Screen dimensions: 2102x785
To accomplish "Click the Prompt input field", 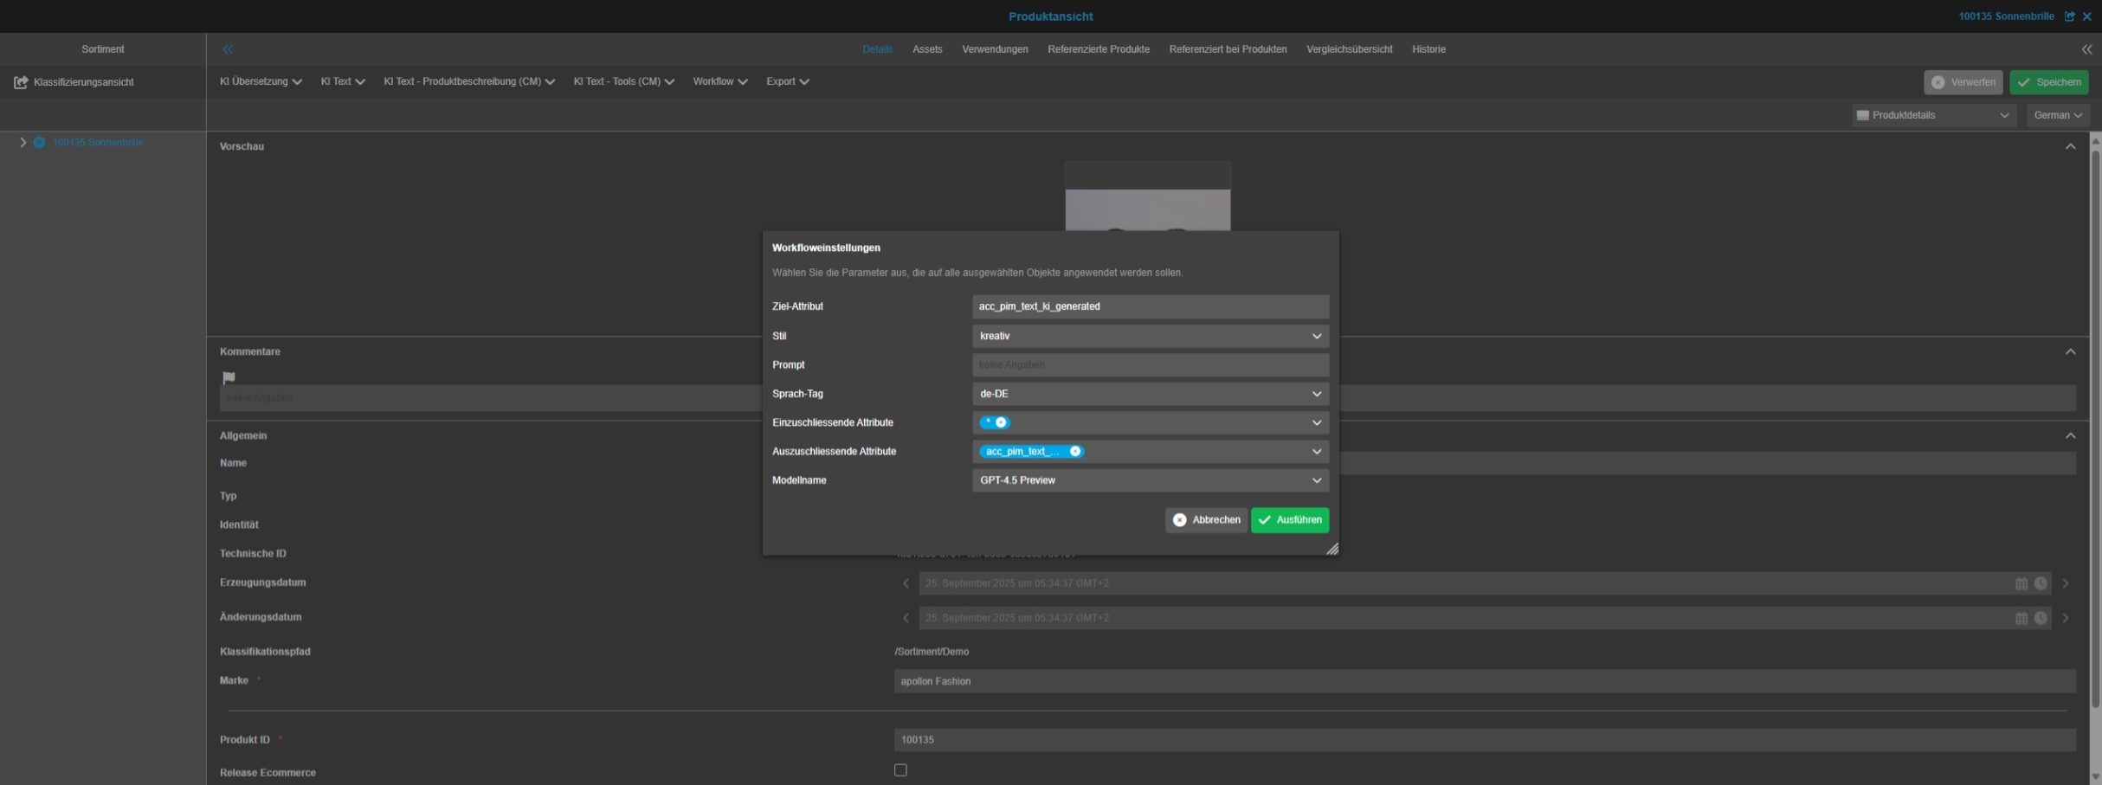I will 1150,365.
